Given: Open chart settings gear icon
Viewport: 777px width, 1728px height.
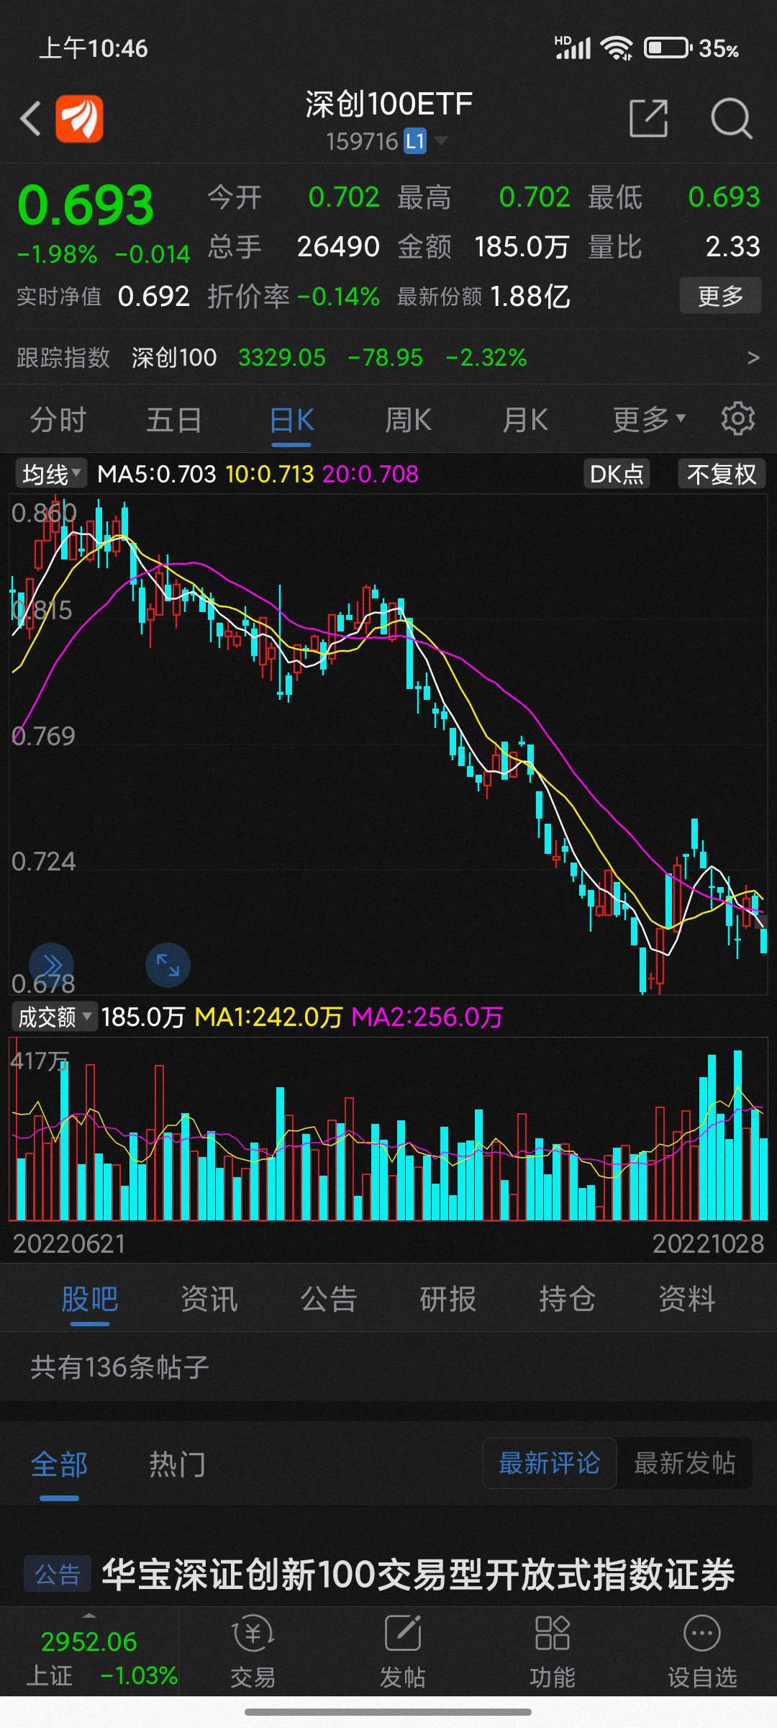Looking at the screenshot, I should (738, 418).
